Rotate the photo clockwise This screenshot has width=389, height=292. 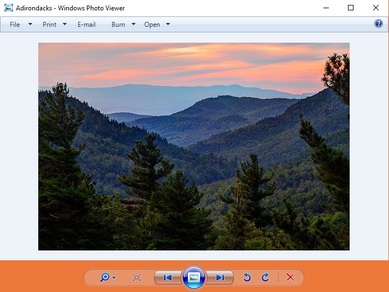click(266, 278)
